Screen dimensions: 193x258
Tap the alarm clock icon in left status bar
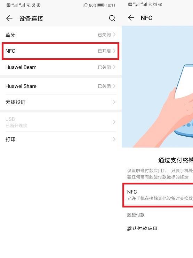coord(33,5)
